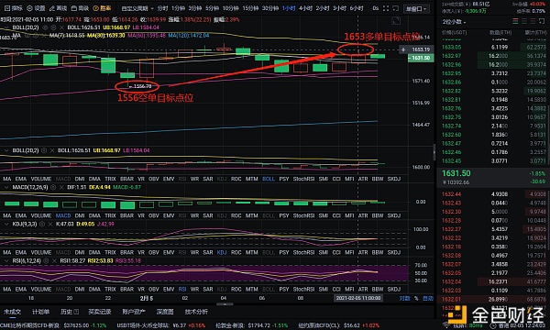Select the 1632.44 buy order row
550x330 pixels.
coord(493,194)
